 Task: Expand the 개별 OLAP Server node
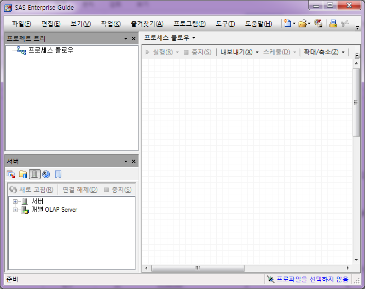pyautogui.click(x=15, y=210)
